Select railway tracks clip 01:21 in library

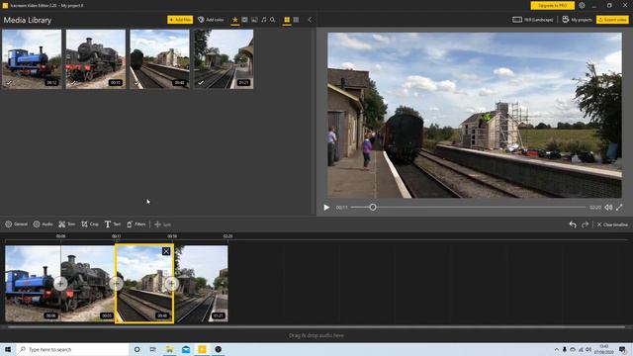(x=224, y=59)
